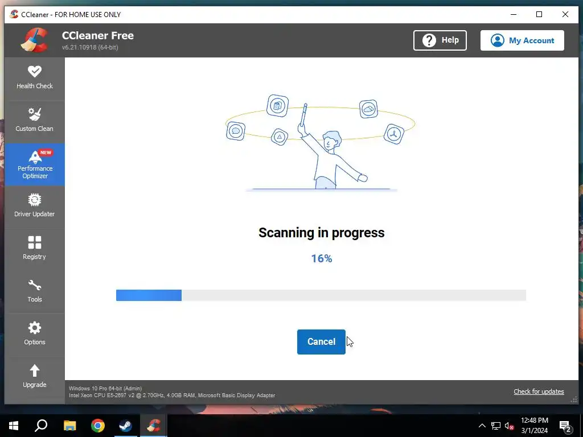583x437 pixels.
Task: Open the Windows Start menu
Action: [x=14, y=426]
